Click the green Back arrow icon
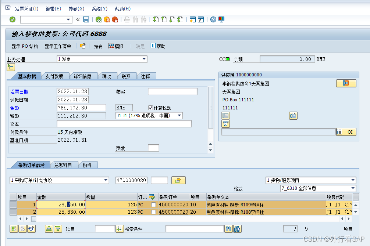Screen dimensions: 370x246 (x=99, y=19)
